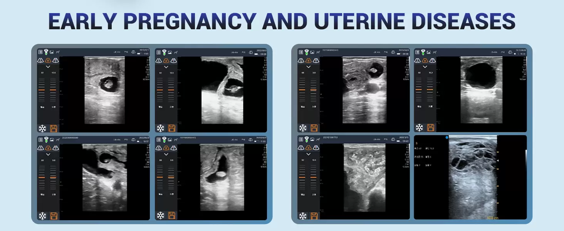Expand the chevron below mode icons in the top-left panel
The image size is (564, 231).
tap(48, 67)
